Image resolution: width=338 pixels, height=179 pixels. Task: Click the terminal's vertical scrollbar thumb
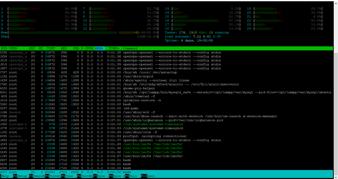[336, 113]
